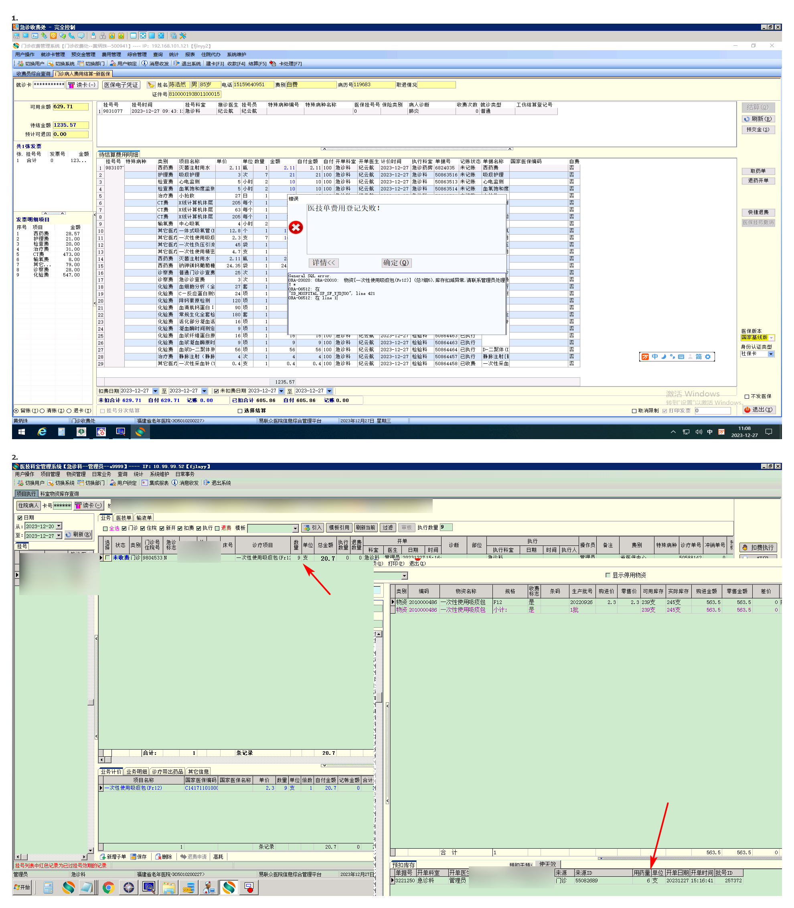The image size is (794, 908).
Task: Click the 集成报表 toolbar icon
Action: (x=144, y=483)
